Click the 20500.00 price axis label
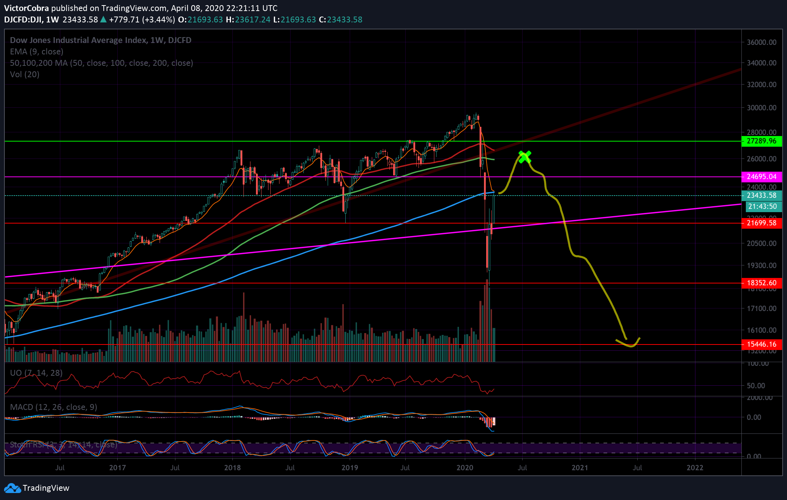 click(x=762, y=243)
